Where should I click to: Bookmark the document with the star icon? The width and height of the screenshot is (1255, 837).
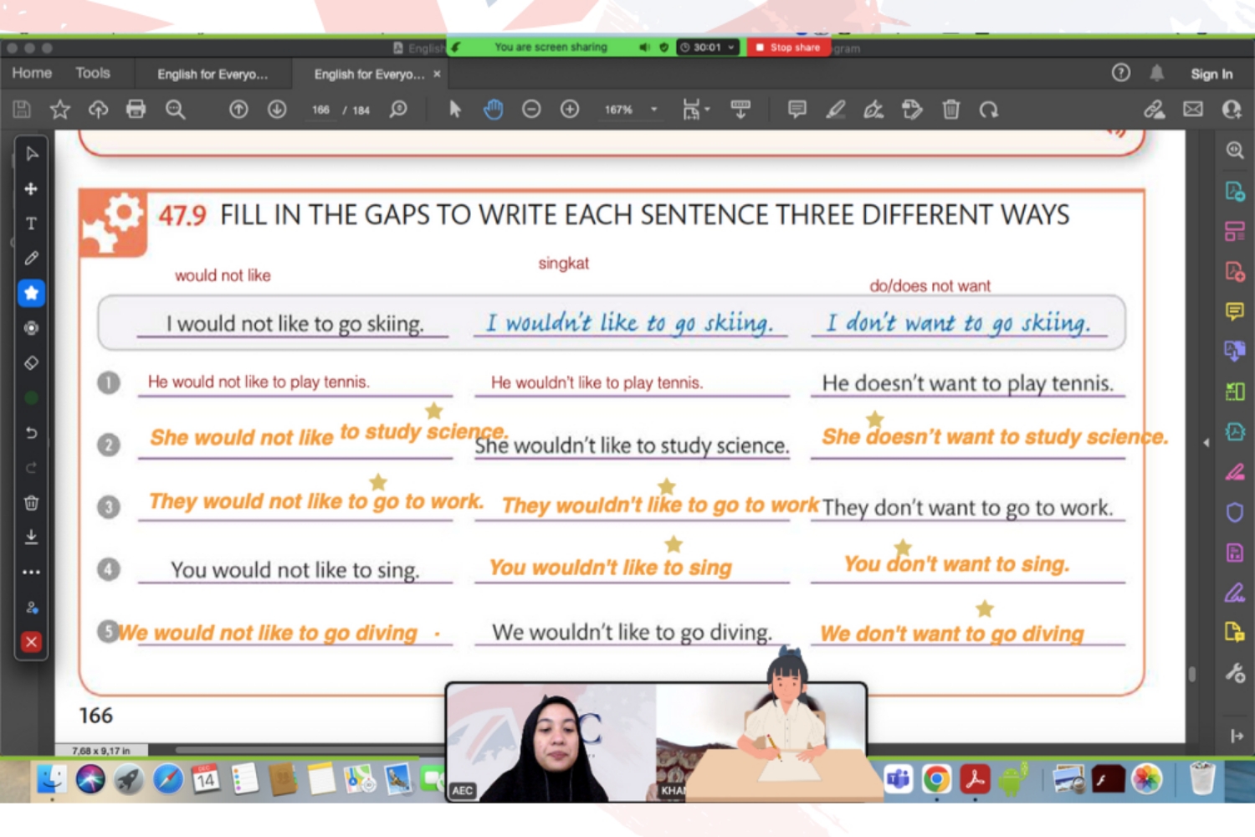click(60, 109)
